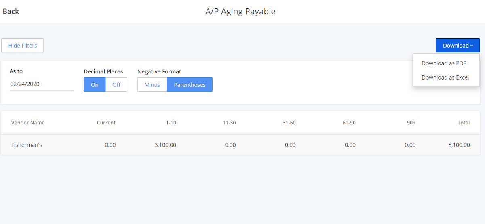Go Back to previous page
The height and width of the screenshot is (224, 485).
(11, 11)
